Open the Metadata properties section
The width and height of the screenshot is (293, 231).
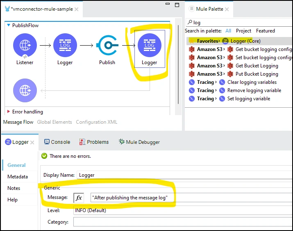click(18, 177)
